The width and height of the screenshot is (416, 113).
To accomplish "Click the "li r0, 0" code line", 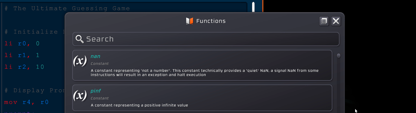I will point(22,43).
